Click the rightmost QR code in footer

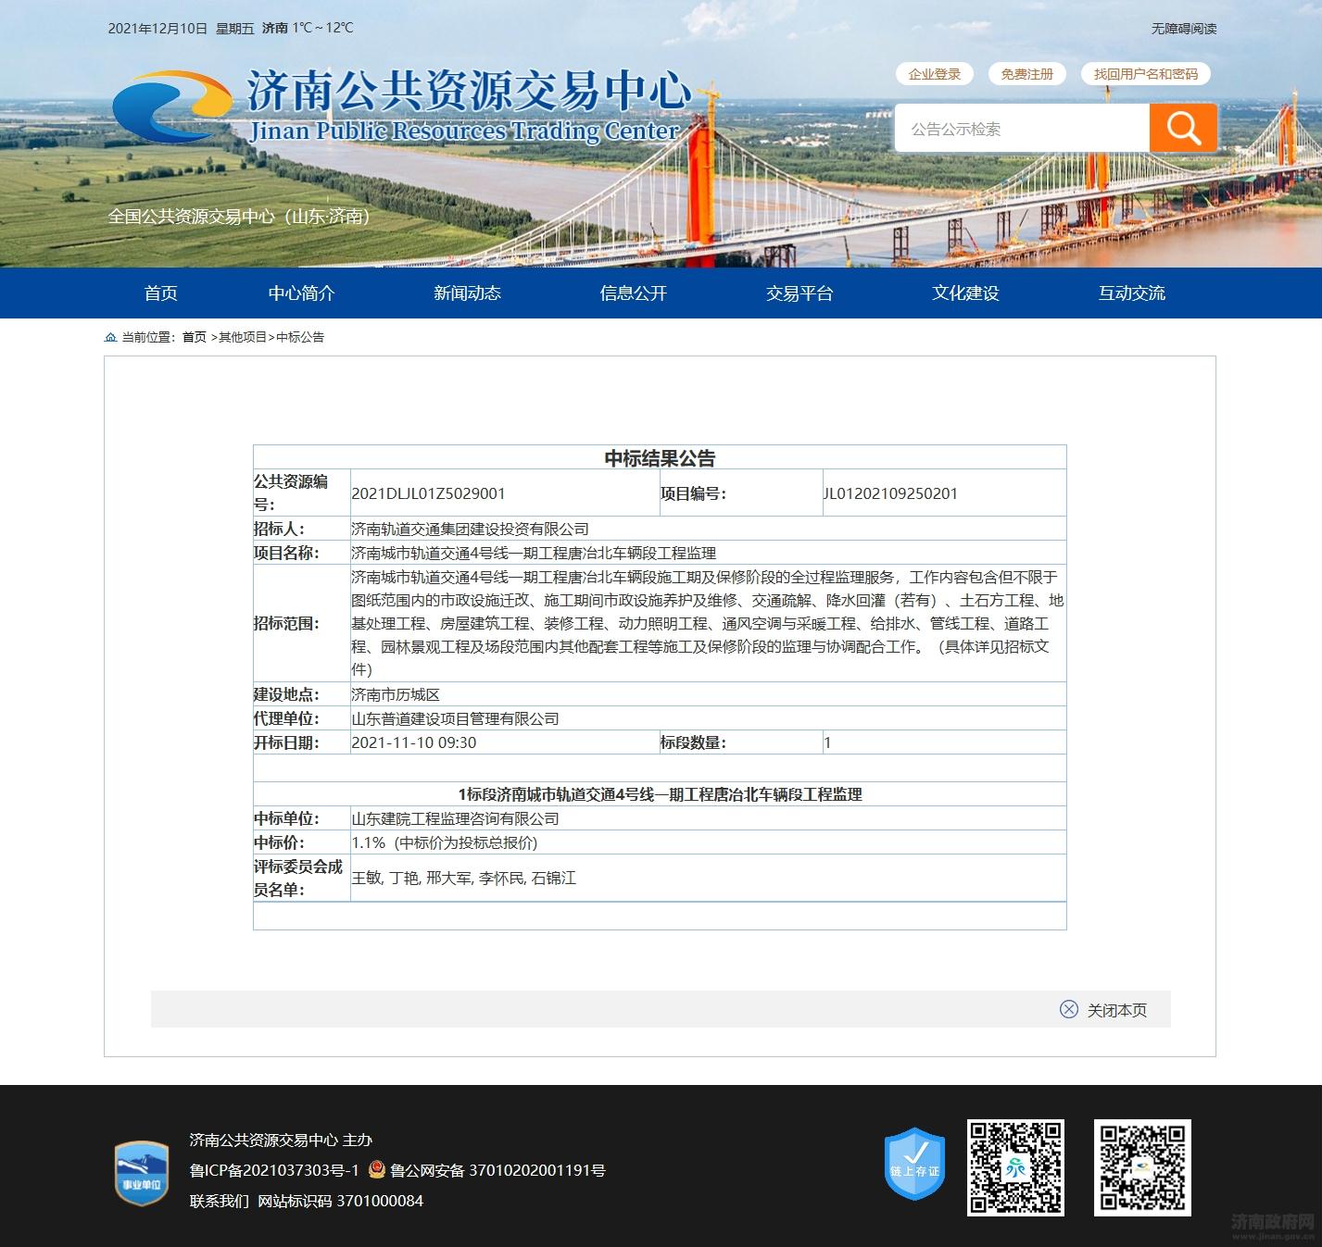click(x=1141, y=1167)
